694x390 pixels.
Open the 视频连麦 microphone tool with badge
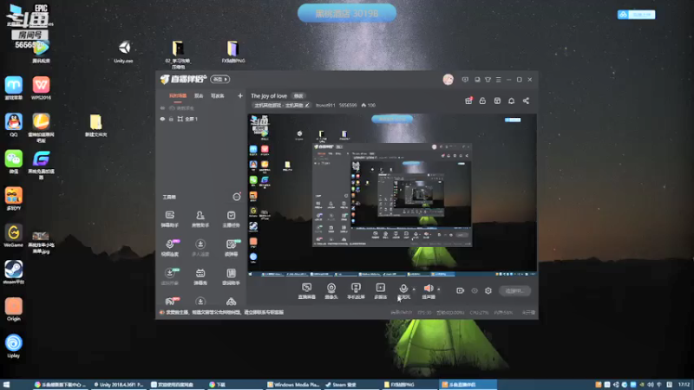170,248
